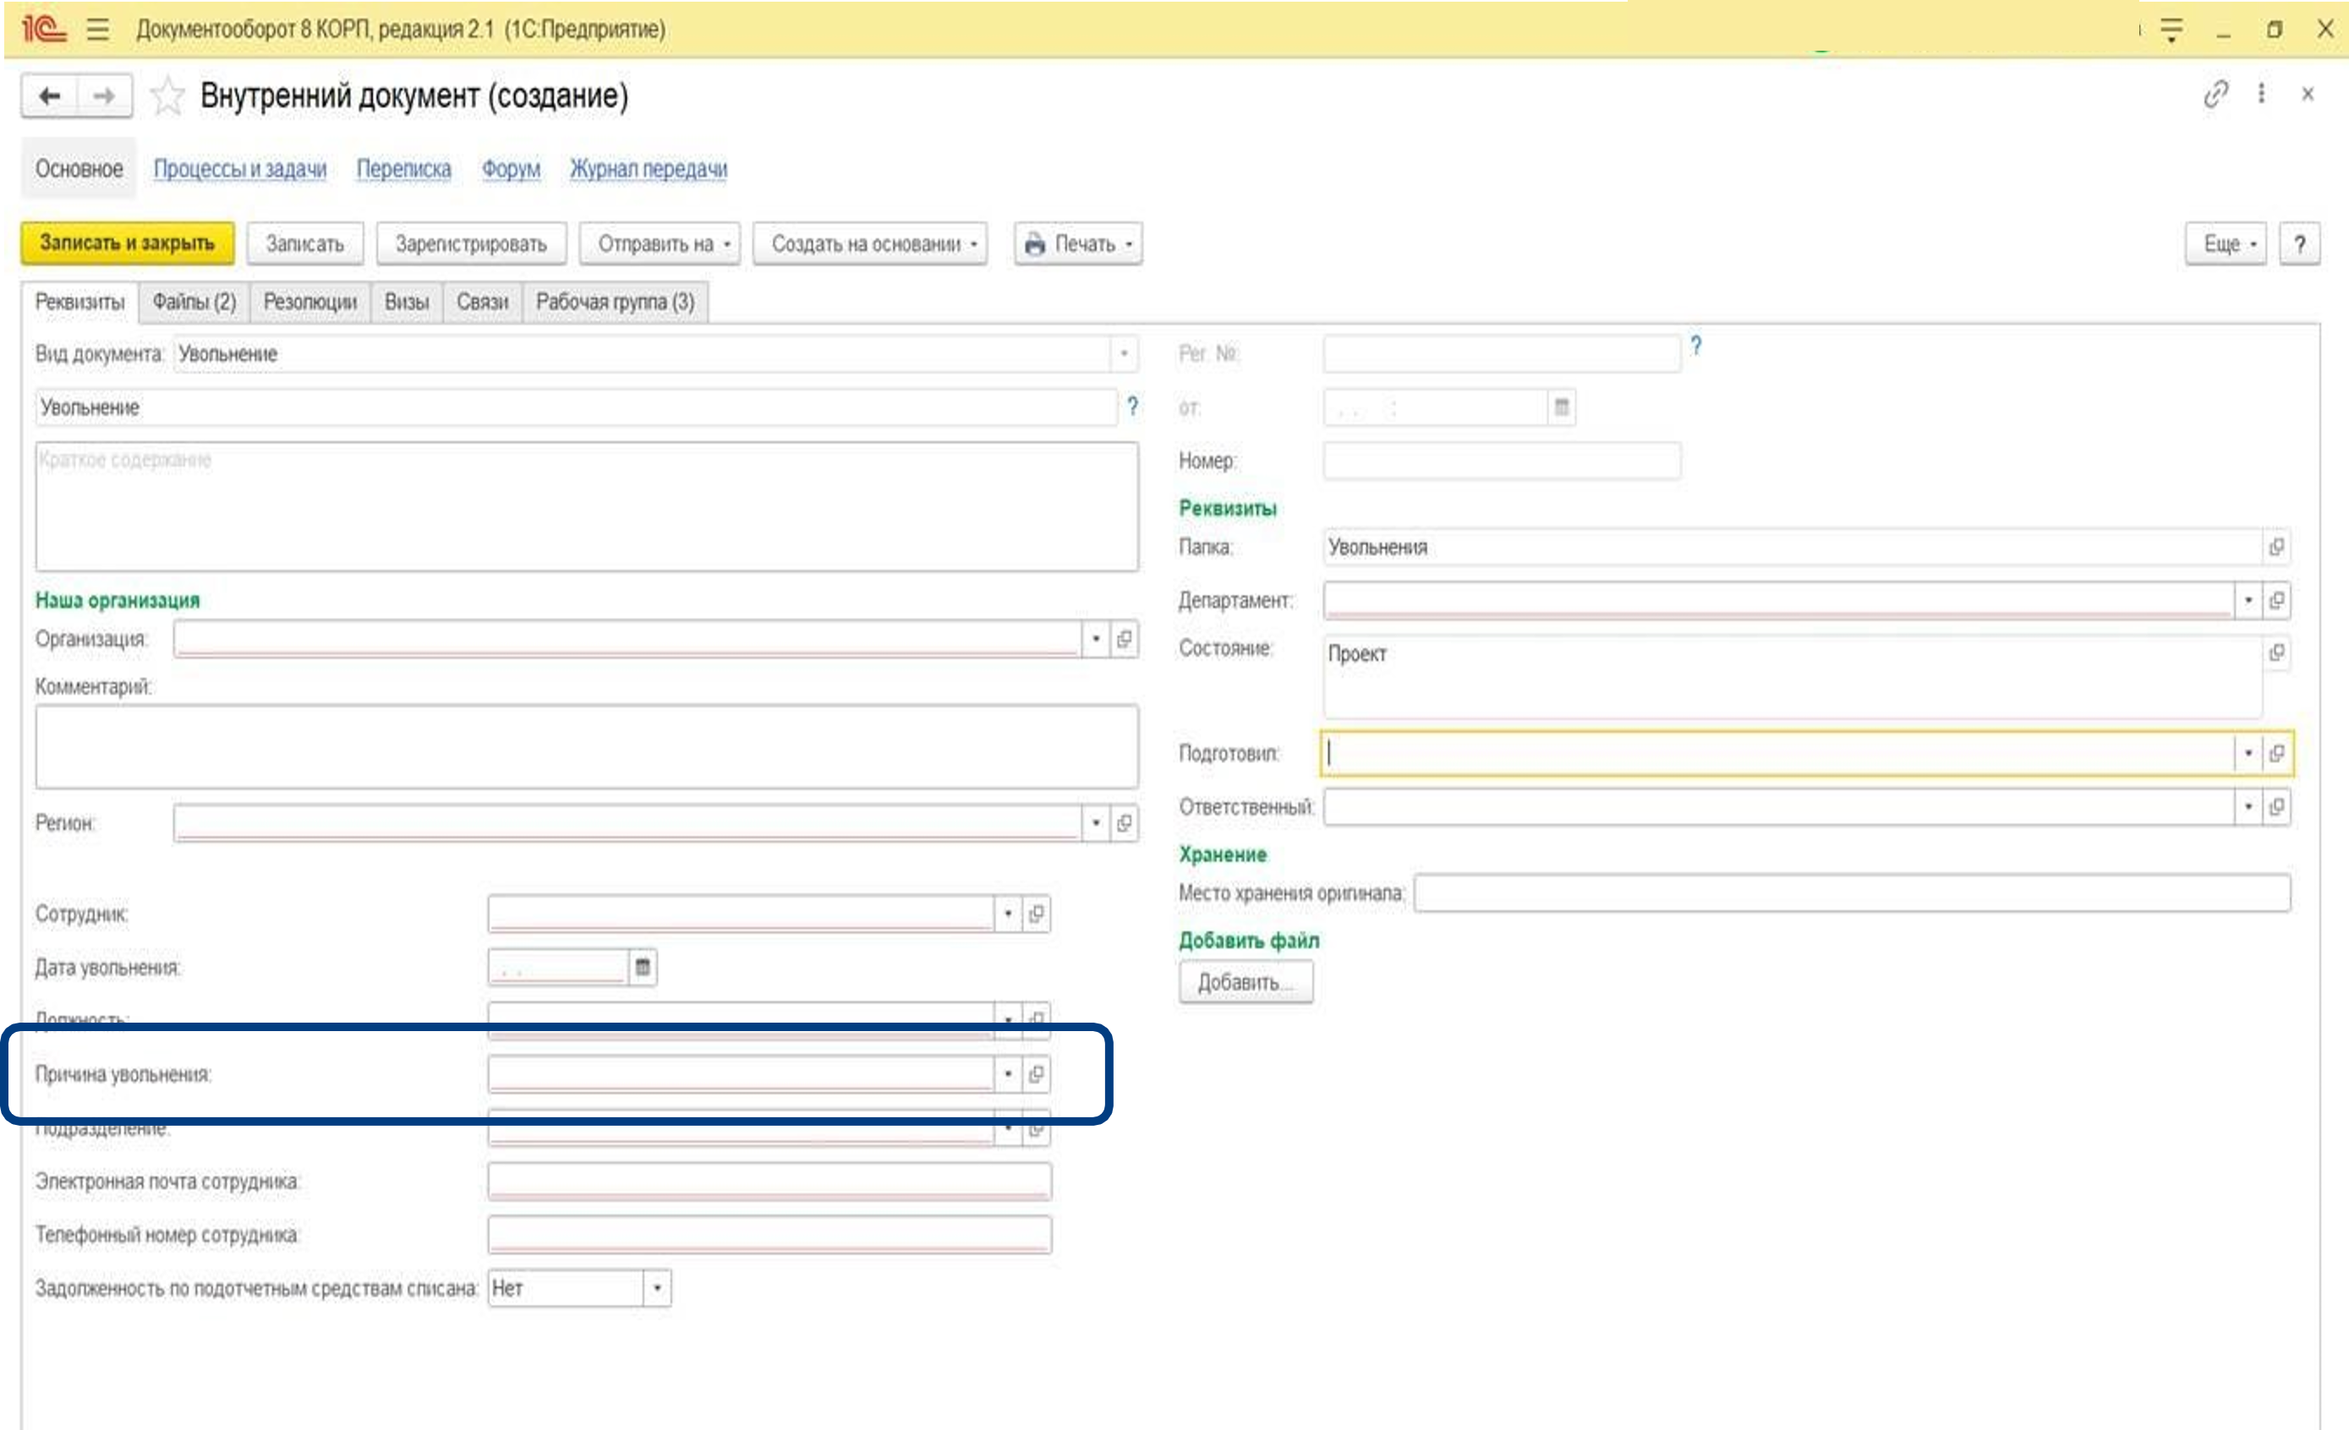Open the Печать menu button
The height and width of the screenshot is (1430, 2349).
[1078, 244]
